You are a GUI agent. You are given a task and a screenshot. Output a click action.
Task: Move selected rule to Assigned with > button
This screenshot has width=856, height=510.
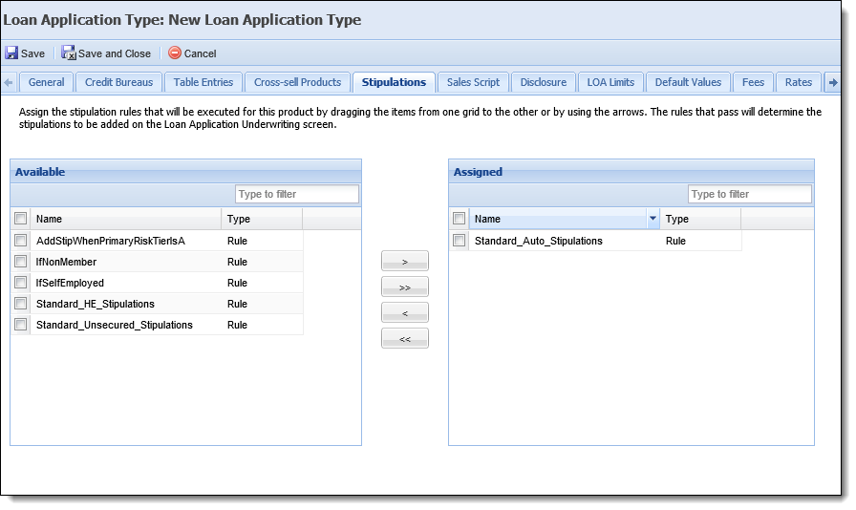404,261
